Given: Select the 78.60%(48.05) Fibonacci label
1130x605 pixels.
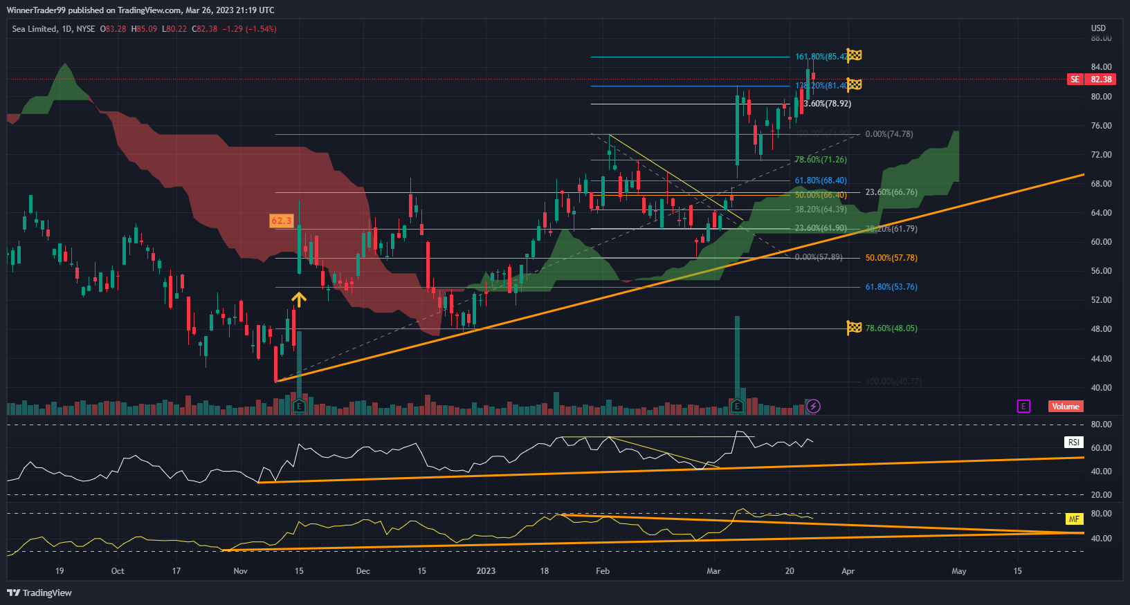Looking at the screenshot, I should (x=891, y=328).
